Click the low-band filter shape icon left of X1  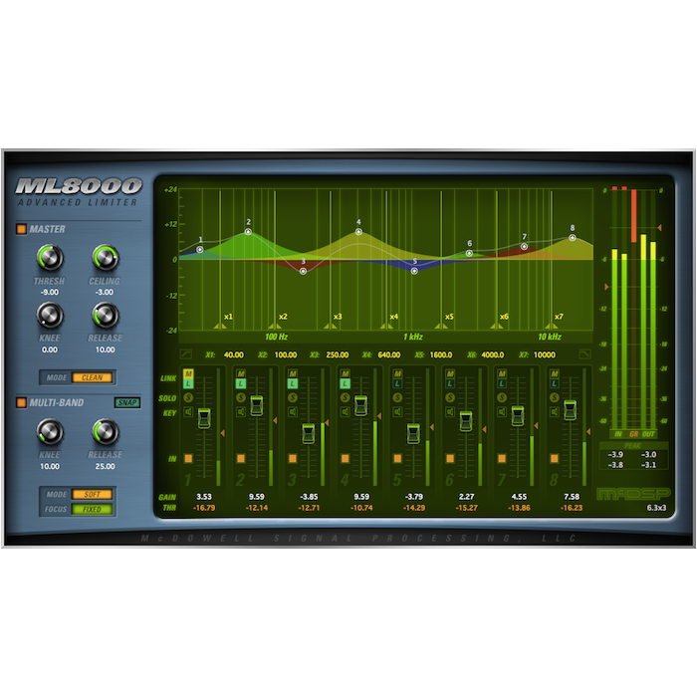(x=186, y=354)
